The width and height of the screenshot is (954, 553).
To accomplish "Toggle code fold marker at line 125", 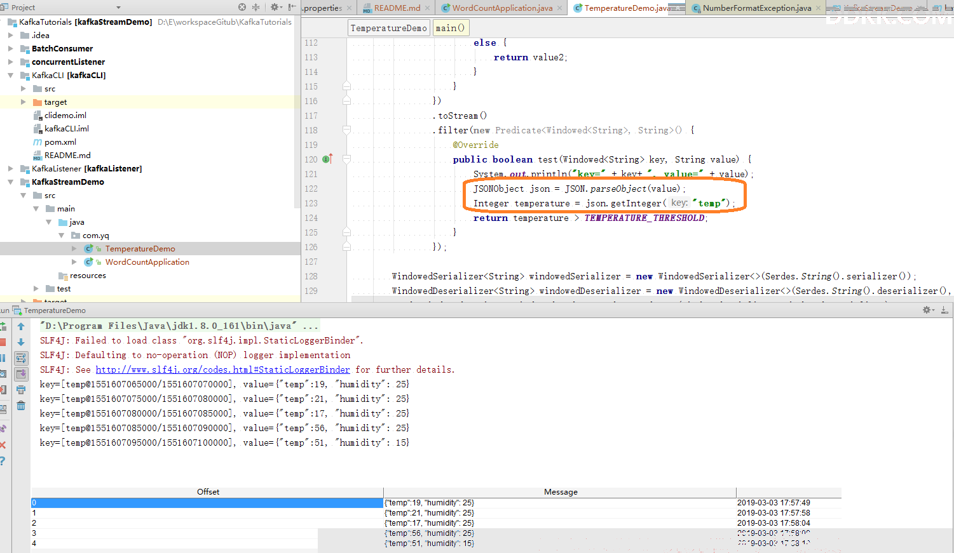I will [x=346, y=232].
